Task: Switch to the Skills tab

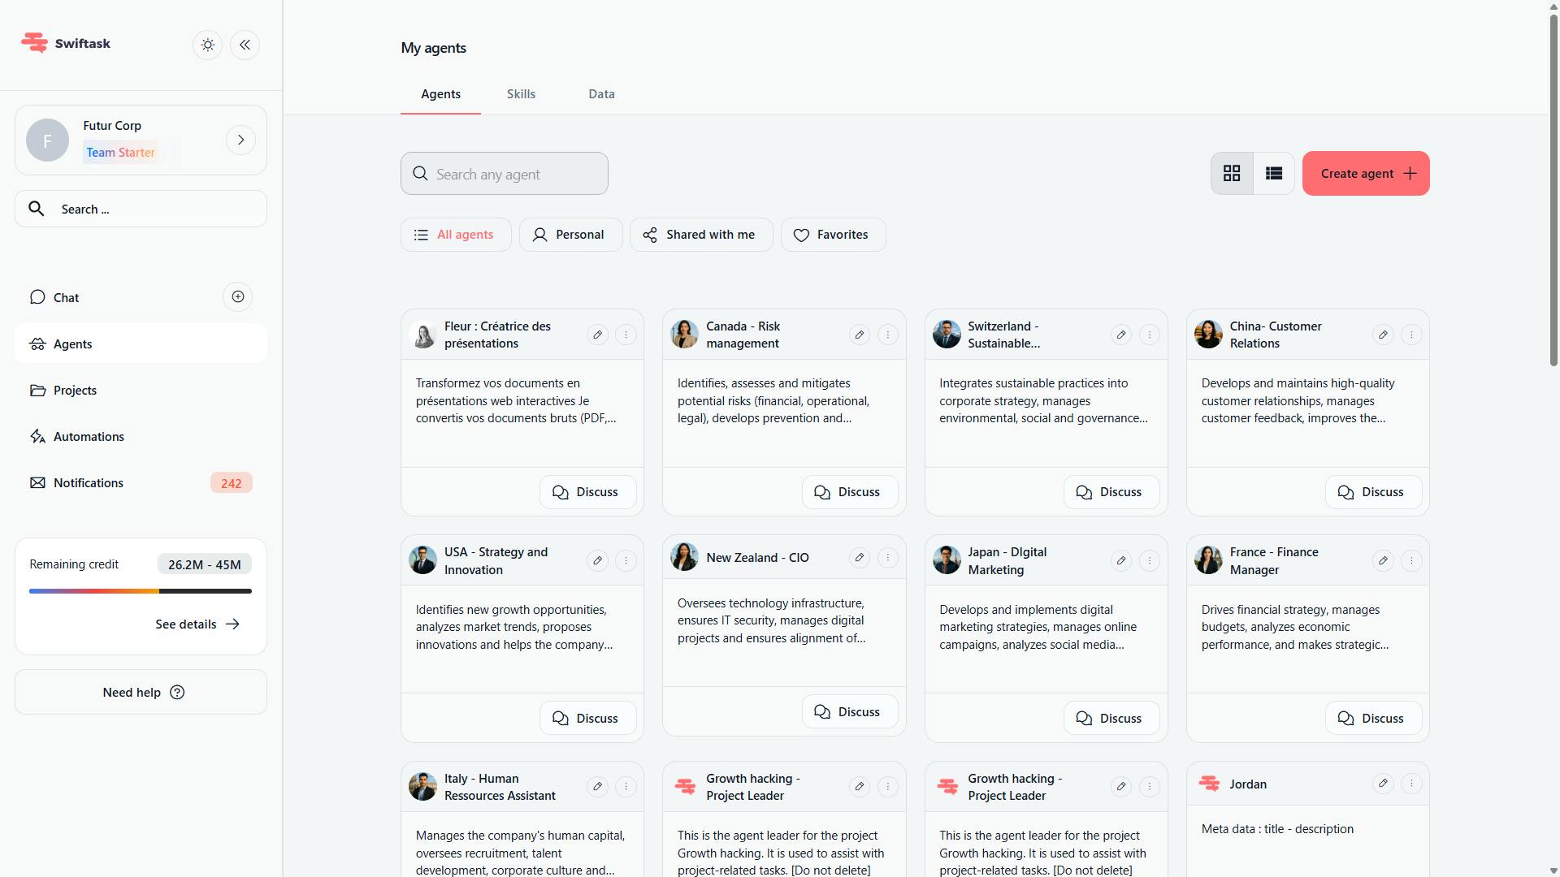Action: (521, 93)
